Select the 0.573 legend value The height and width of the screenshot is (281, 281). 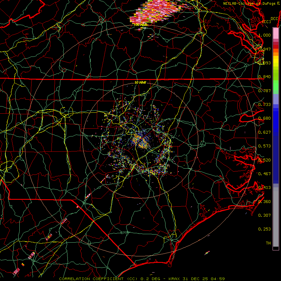pos(264,146)
